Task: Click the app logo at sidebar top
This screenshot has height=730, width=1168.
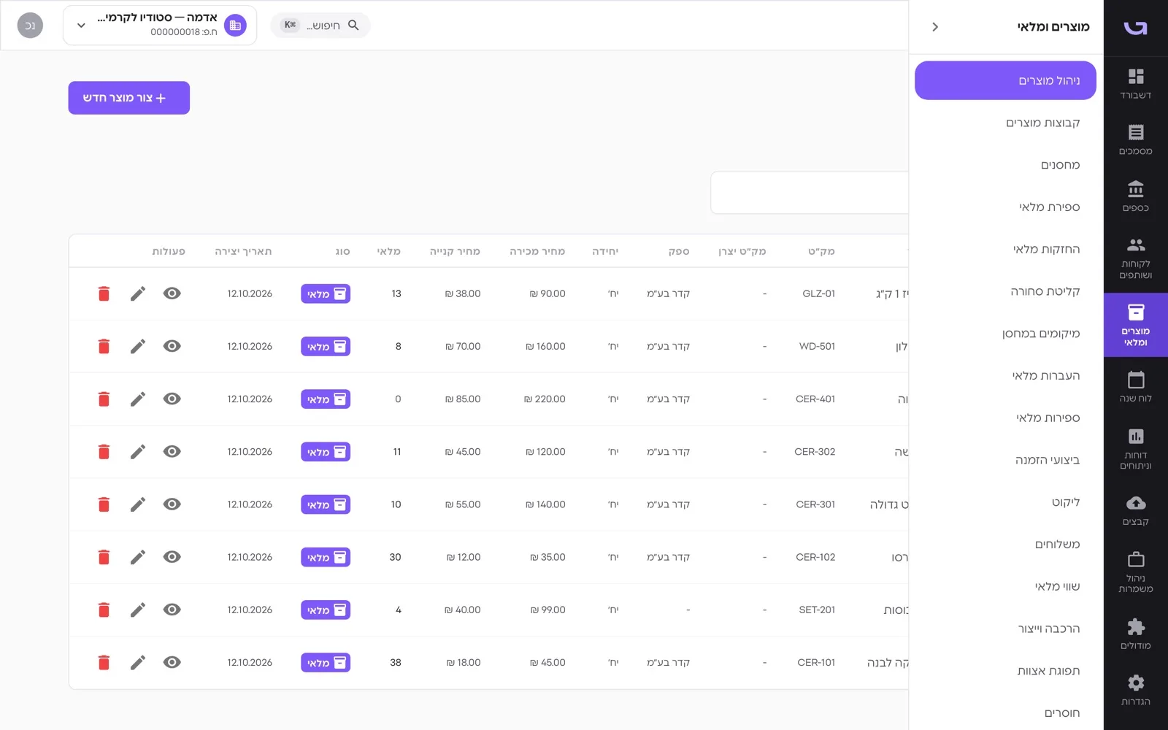Action: point(1135,28)
